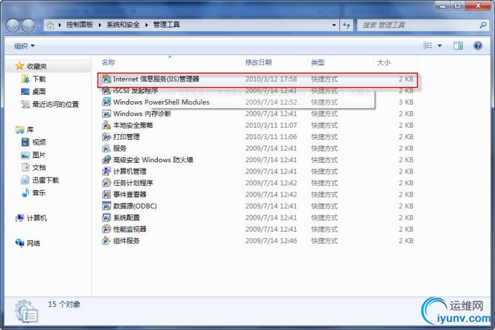Screen dimensions: 495x330
Task: Click the Back navigation arrow
Action: 13,25
